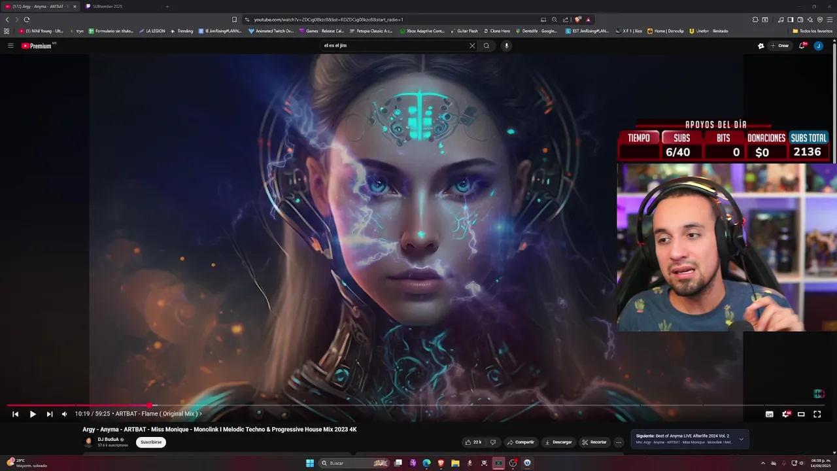Run search with the magnifier button
The width and height of the screenshot is (837, 471).
tap(487, 46)
